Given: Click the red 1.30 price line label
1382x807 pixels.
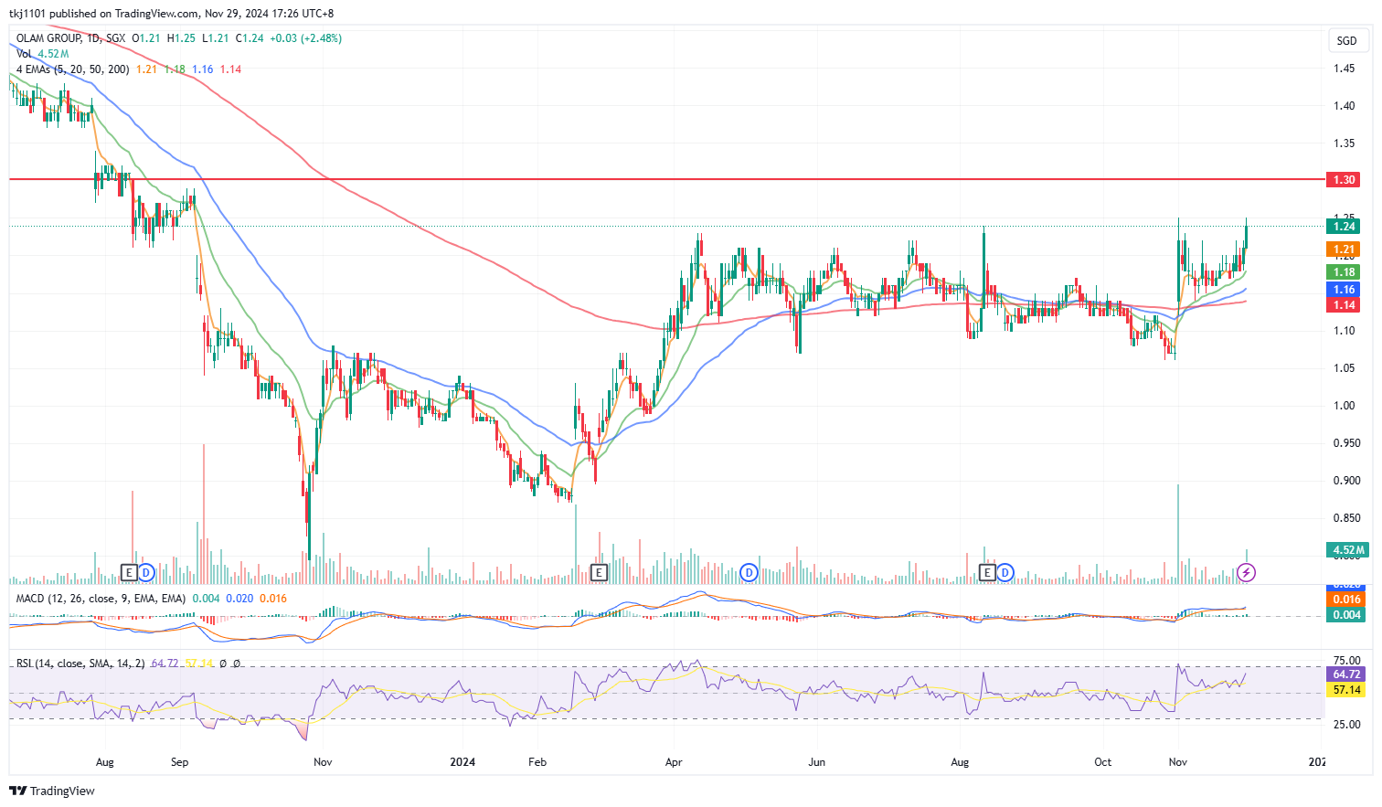Looking at the screenshot, I should (1344, 180).
